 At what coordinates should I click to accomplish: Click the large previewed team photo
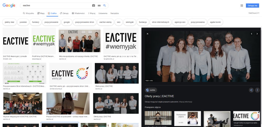pos(202,57)
